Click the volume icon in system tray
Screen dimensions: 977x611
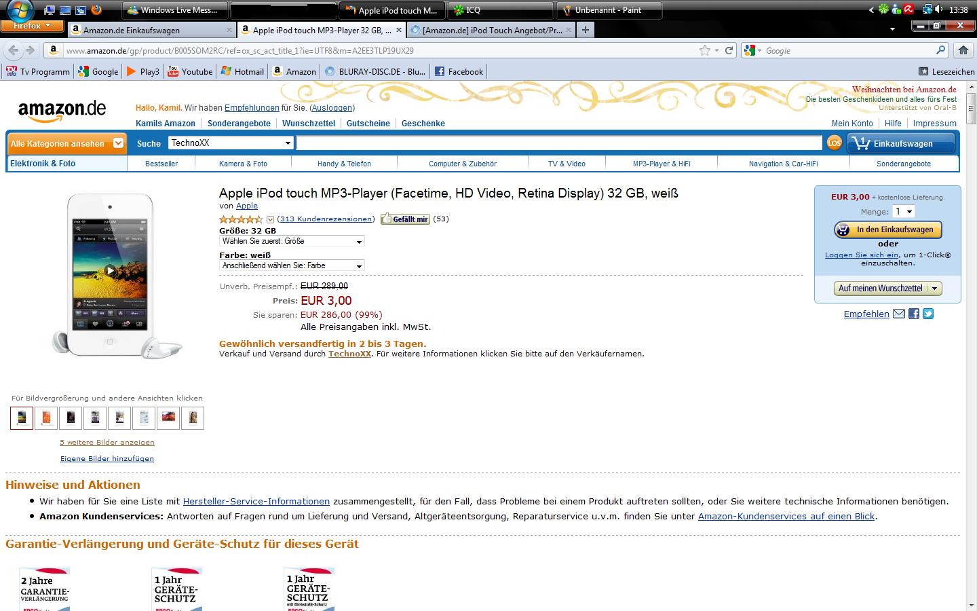point(939,10)
